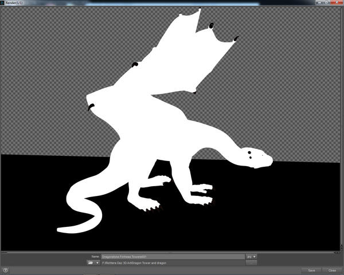The height and width of the screenshot is (275, 344).
Task: Close the Render window with X
Action: tap(337, 2)
